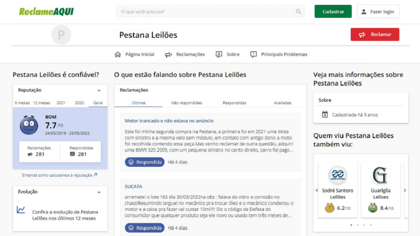The height and width of the screenshot is (236, 420).
Task: Click the megaphone icon under Reclamações count
Action: [30, 154]
